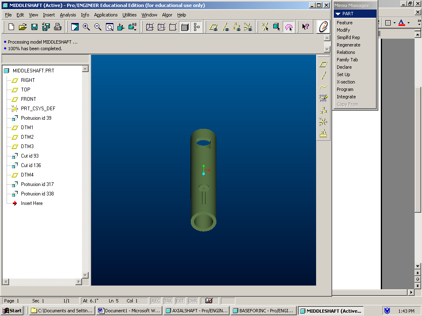Open the Analysis menu

click(x=68, y=15)
